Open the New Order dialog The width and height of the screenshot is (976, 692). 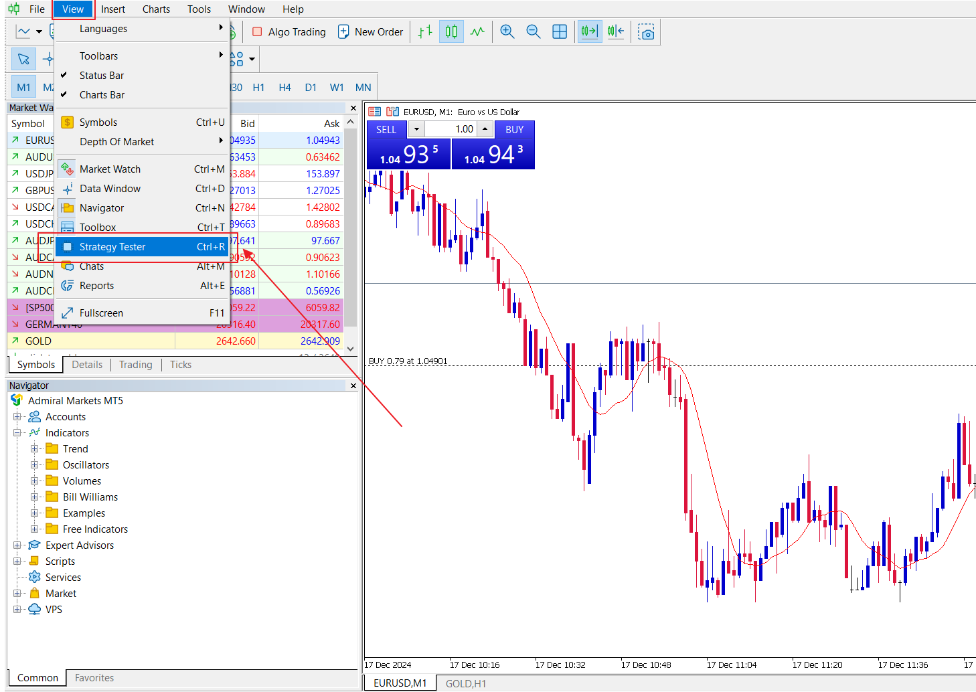(x=370, y=32)
